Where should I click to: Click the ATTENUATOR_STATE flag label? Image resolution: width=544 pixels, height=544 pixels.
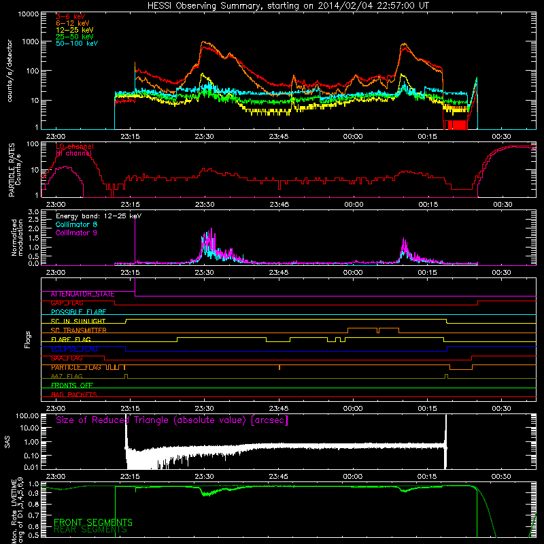(x=82, y=294)
